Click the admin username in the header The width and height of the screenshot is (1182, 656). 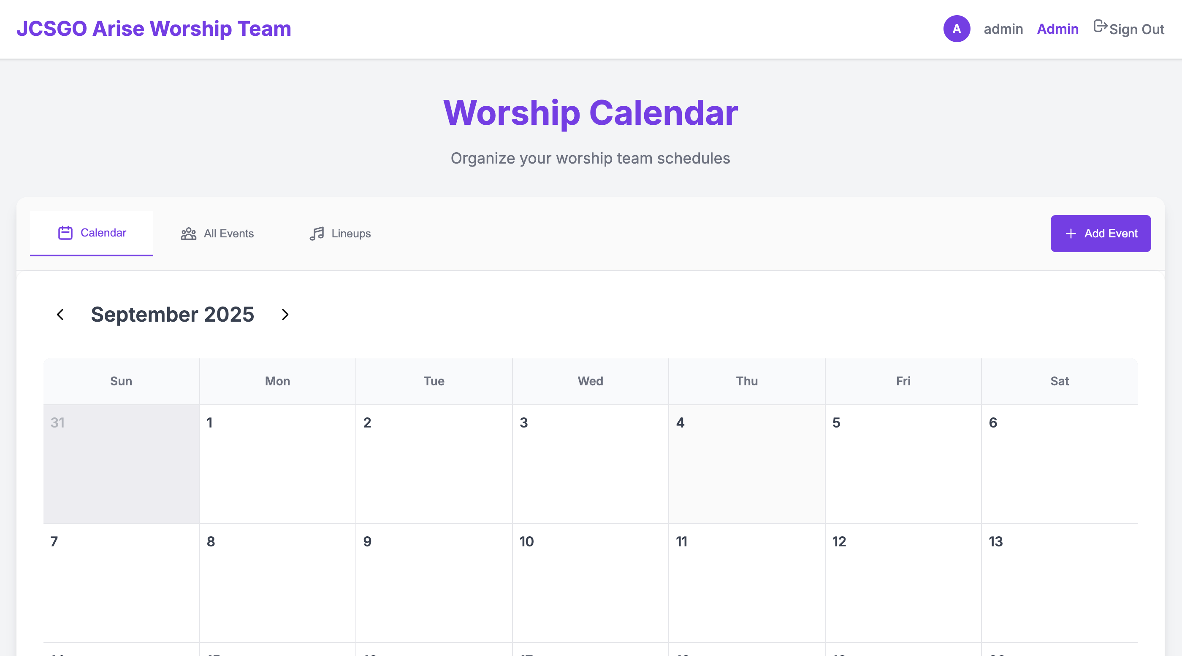[x=1003, y=29]
